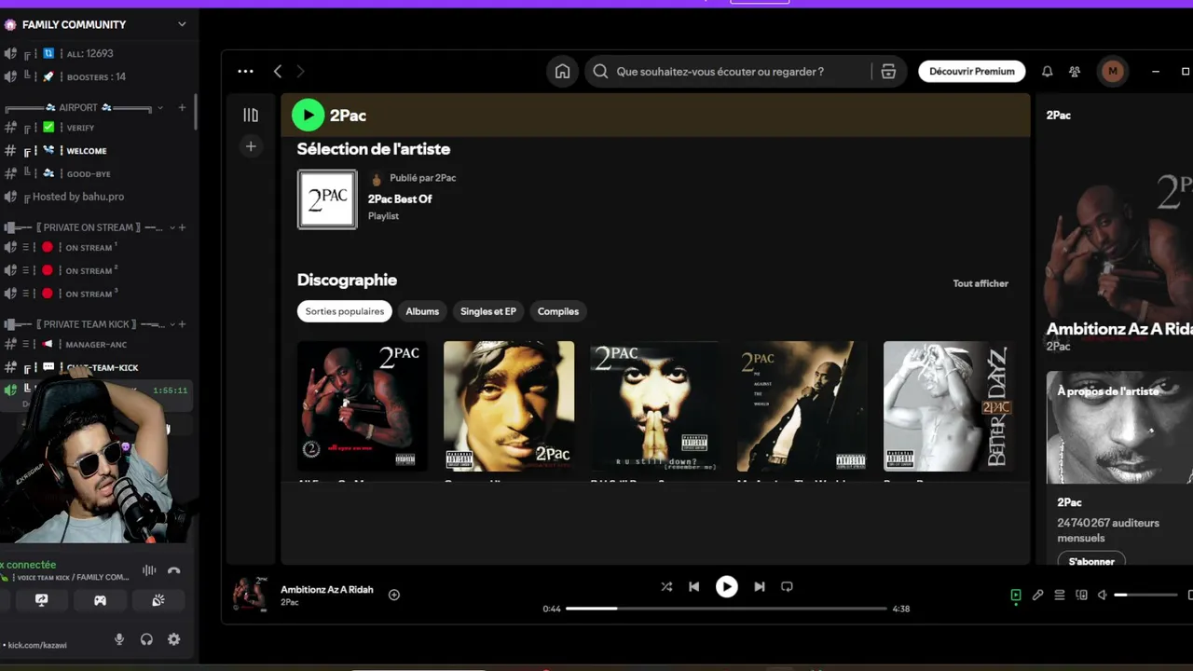Open the R U Still Down album cover

[x=655, y=406]
